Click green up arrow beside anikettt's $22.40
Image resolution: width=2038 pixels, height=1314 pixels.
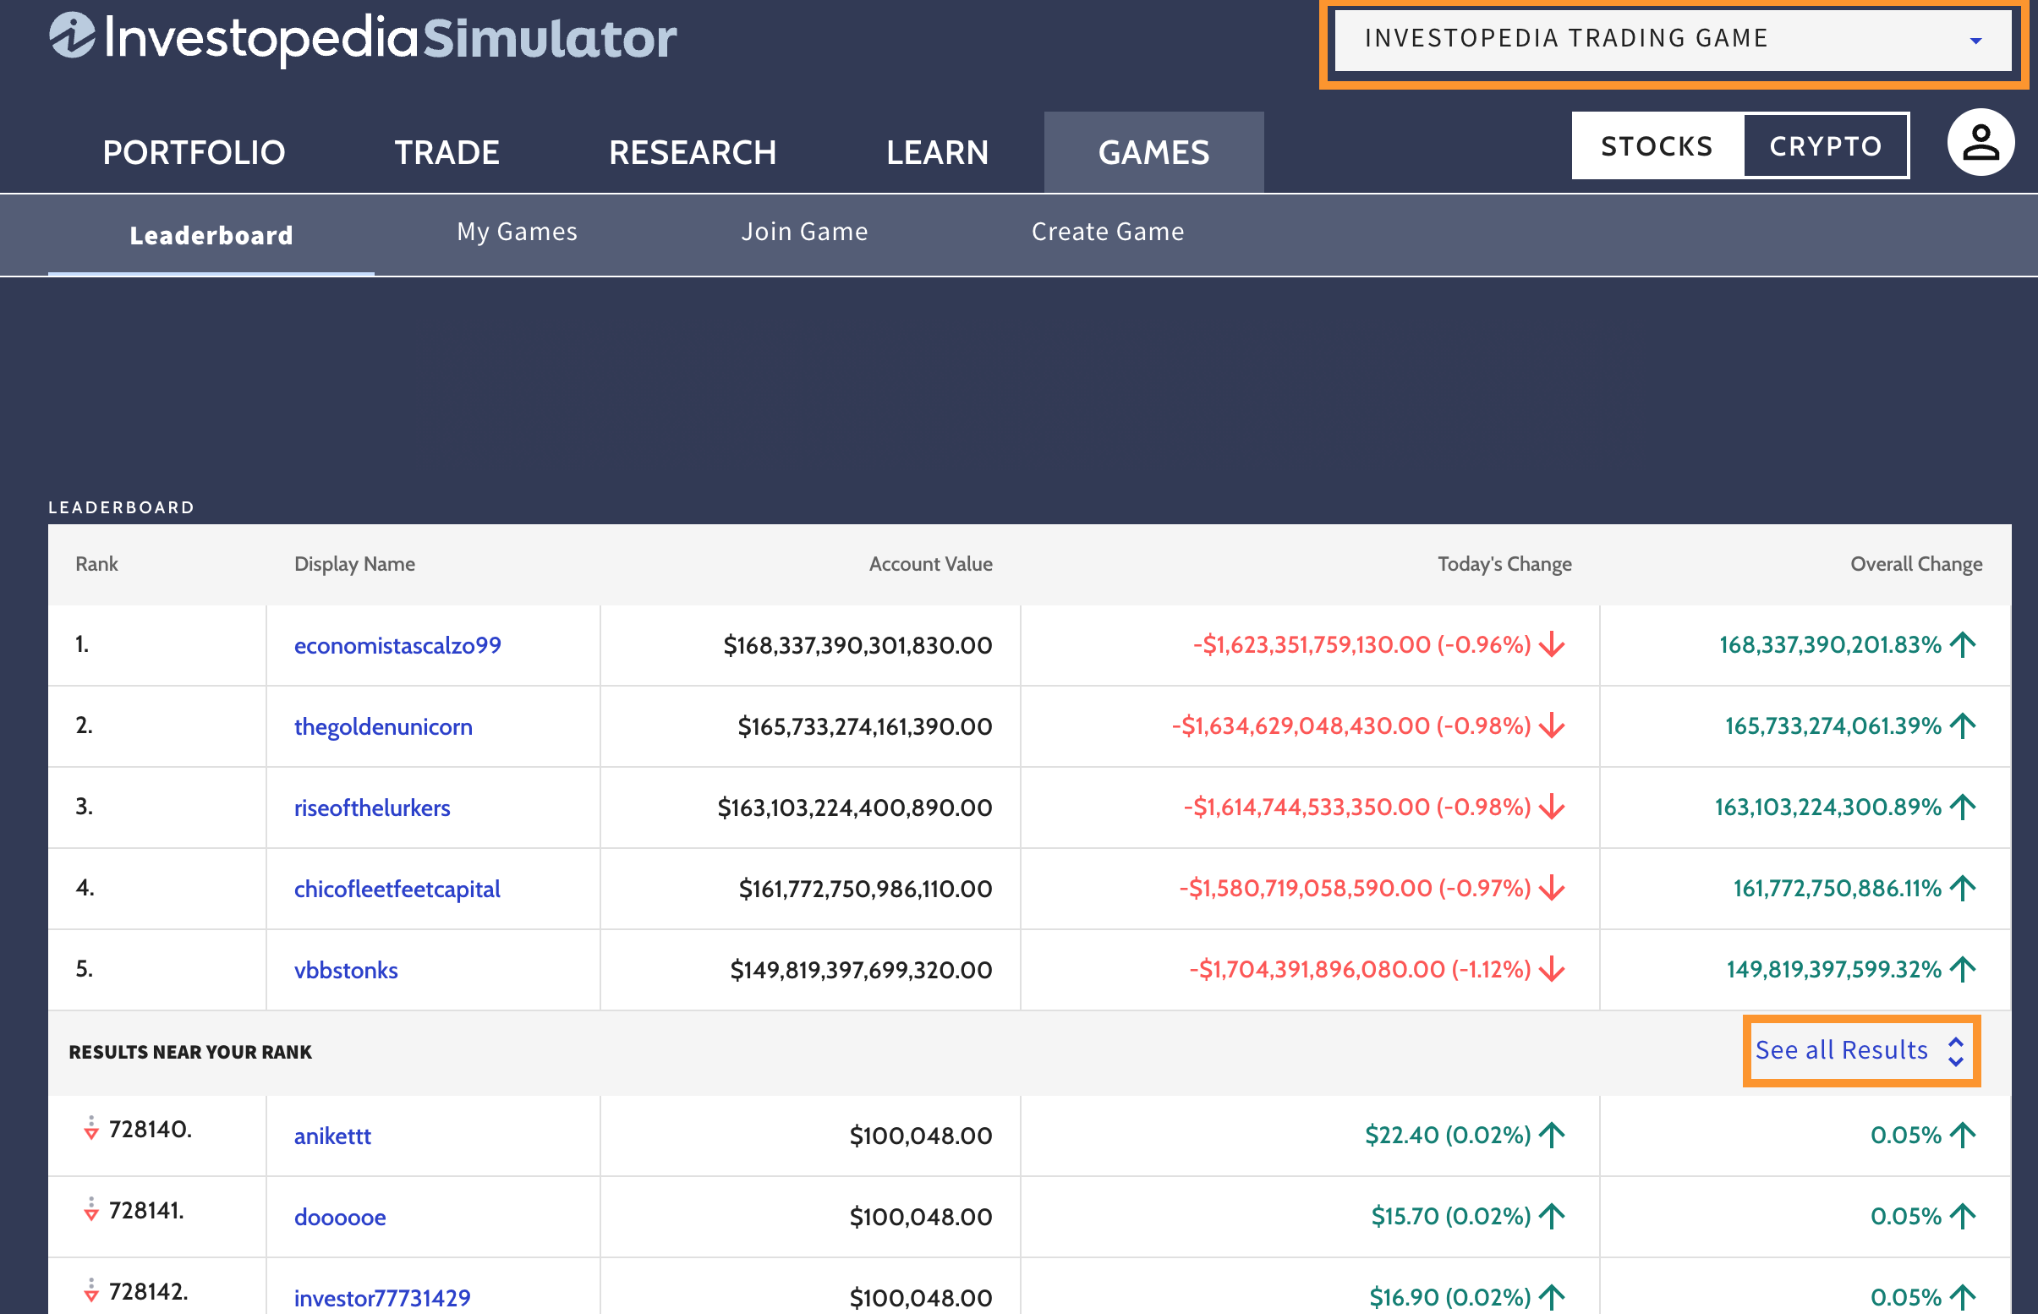click(1552, 1135)
